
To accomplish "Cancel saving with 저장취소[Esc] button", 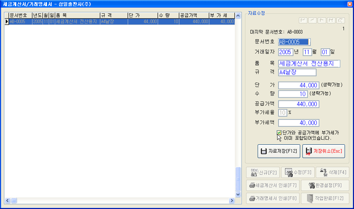I will point(323,151).
